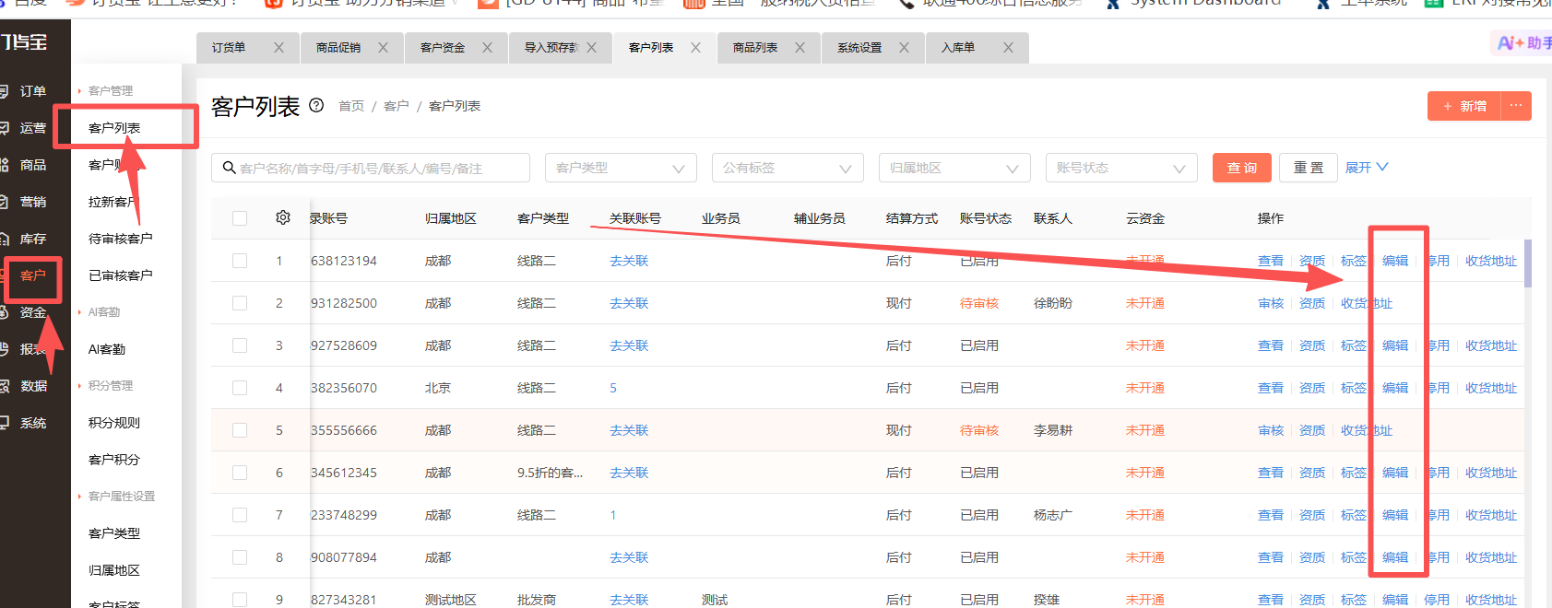Open the 公有标签 filter dropdown
Viewport: 1552px width, 608px height.
[x=788, y=168]
